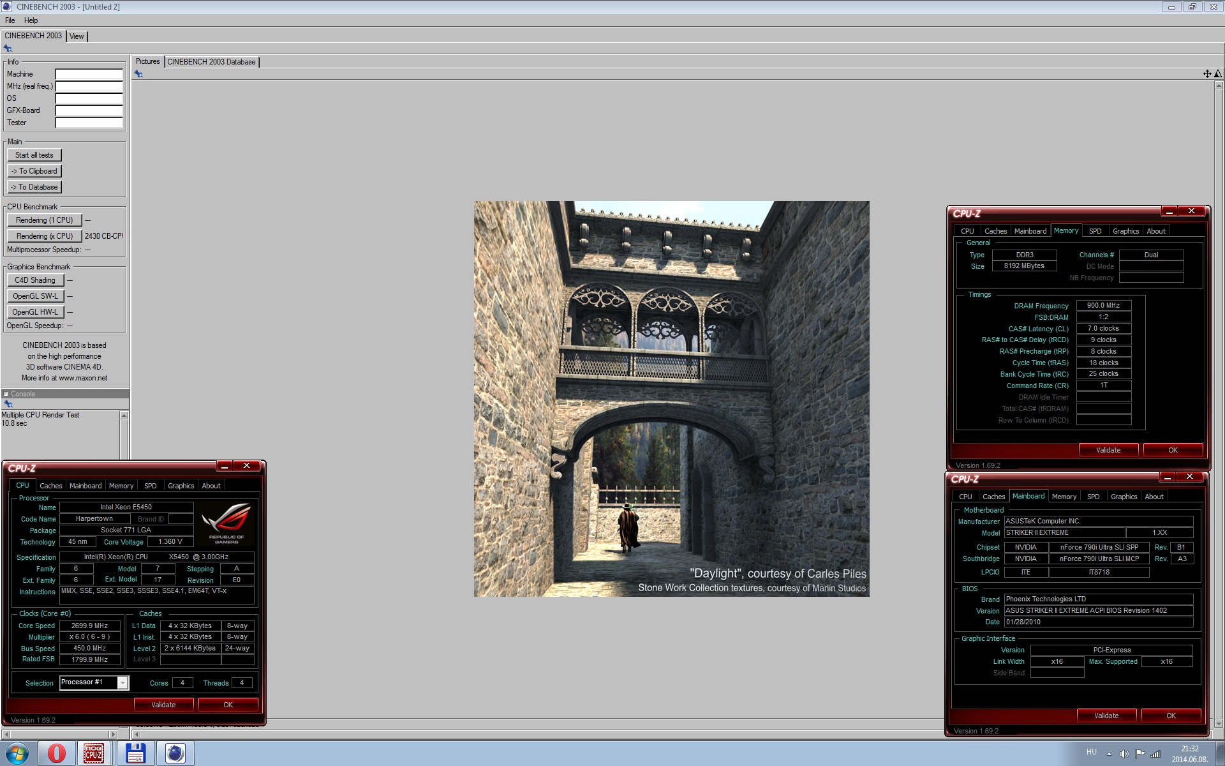Click the pin icon under Pictures tab
Viewport: 1225px width, 766px height.
click(138, 74)
